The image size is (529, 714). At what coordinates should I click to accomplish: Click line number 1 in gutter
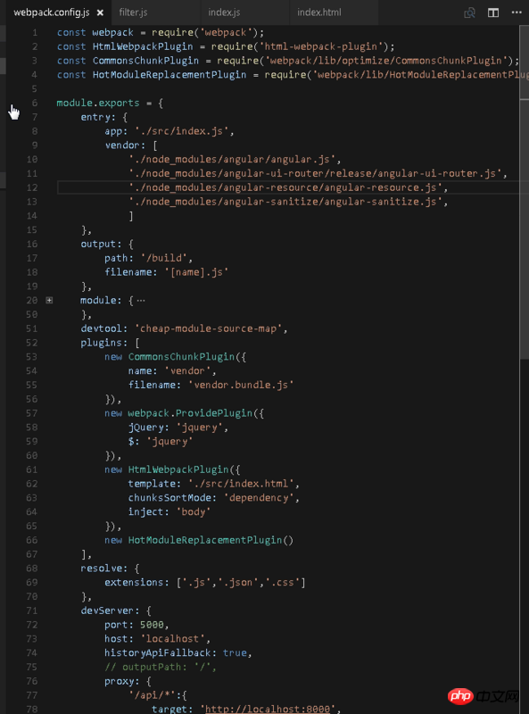coord(35,32)
